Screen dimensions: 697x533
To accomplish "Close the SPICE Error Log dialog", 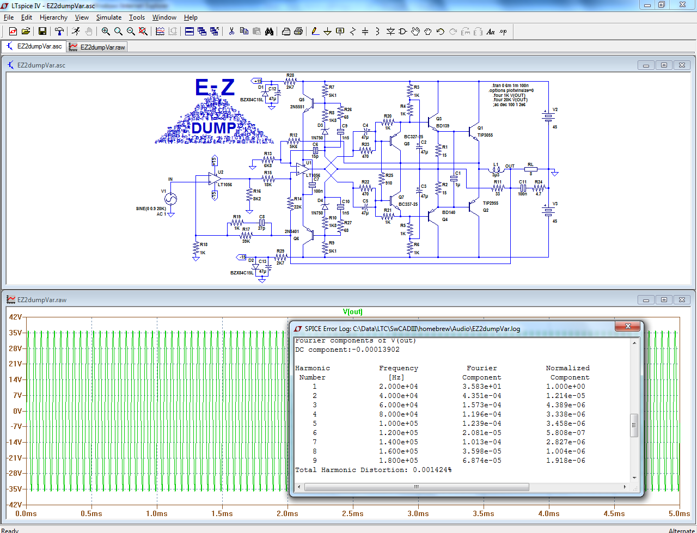I will 627,326.
